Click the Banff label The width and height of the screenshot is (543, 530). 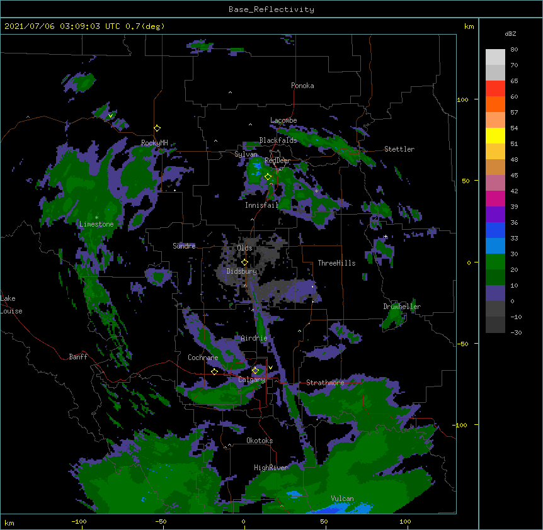(78, 357)
